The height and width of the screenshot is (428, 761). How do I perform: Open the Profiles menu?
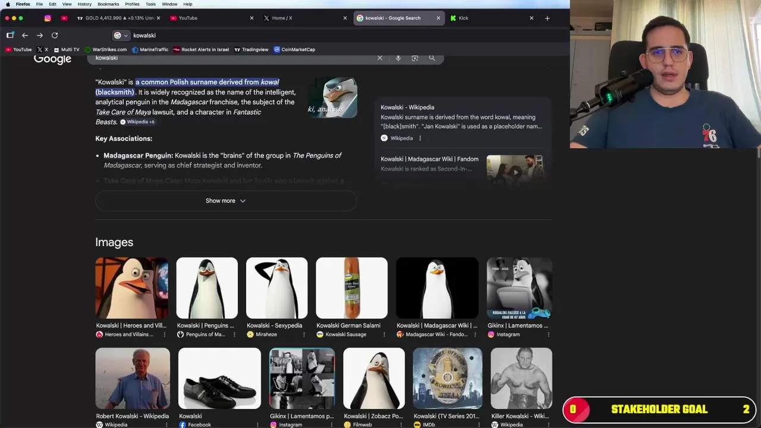132,4
